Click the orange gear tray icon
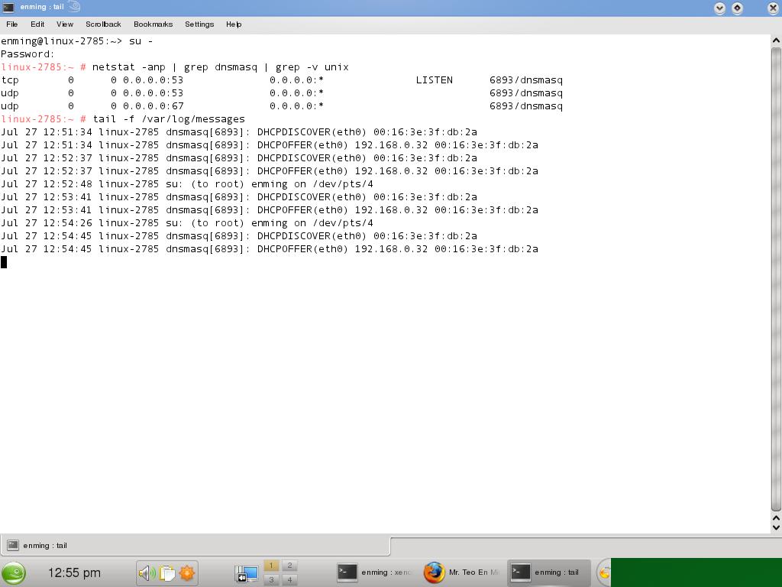Screen dimensions: 782x587 point(187,573)
